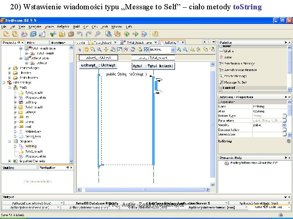Viewport: 293px width, 219px height.
Task: Open the Window menu
Action: 117,27
